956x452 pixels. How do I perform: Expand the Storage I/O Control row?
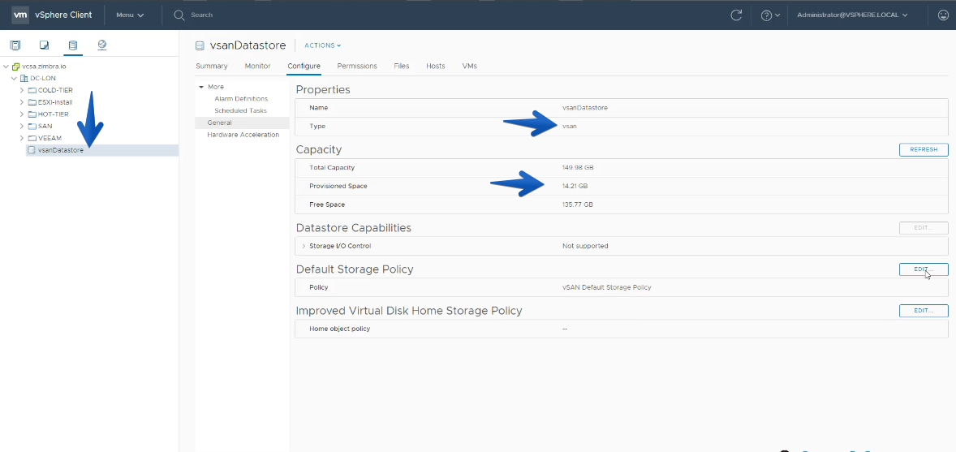(304, 246)
